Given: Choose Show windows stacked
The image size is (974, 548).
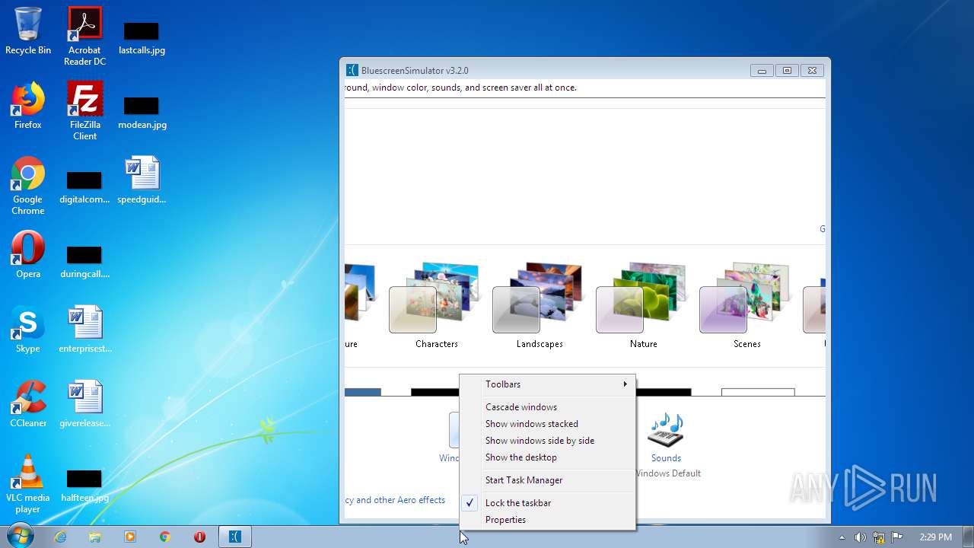Looking at the screenshot, I should tap(547, 424).
